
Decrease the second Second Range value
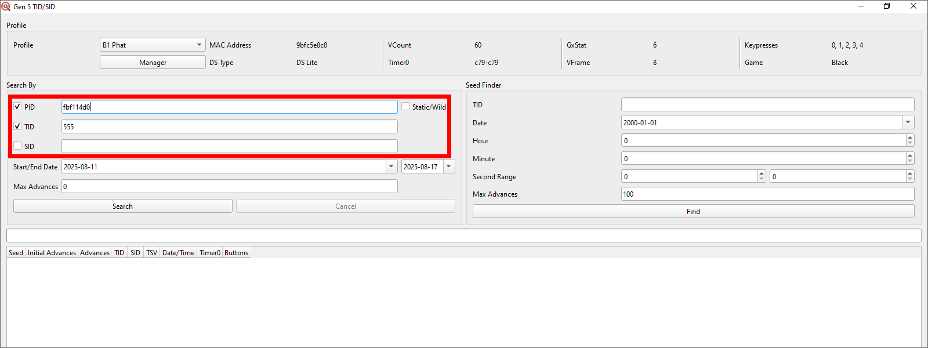pyautogui.click(x=910, y=179)
